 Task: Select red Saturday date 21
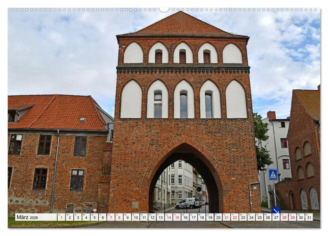(x=226, y=218)
